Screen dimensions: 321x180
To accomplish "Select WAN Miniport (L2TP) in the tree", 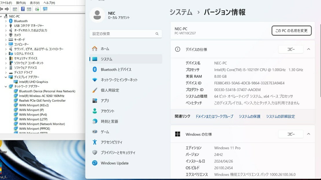I will (x=33, y=119).
